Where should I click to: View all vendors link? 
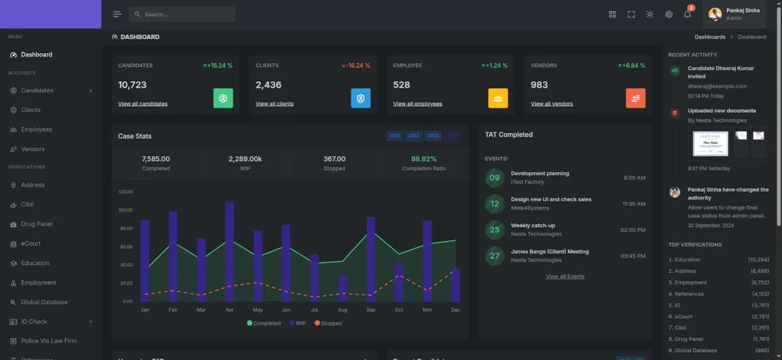552,104
